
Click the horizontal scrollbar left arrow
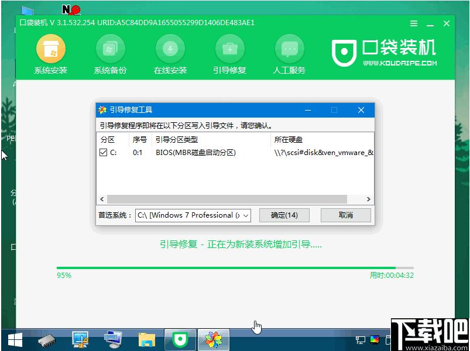coord(102,199)
